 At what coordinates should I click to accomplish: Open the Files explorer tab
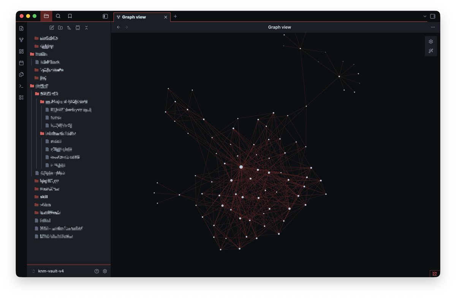coord(46,16)
